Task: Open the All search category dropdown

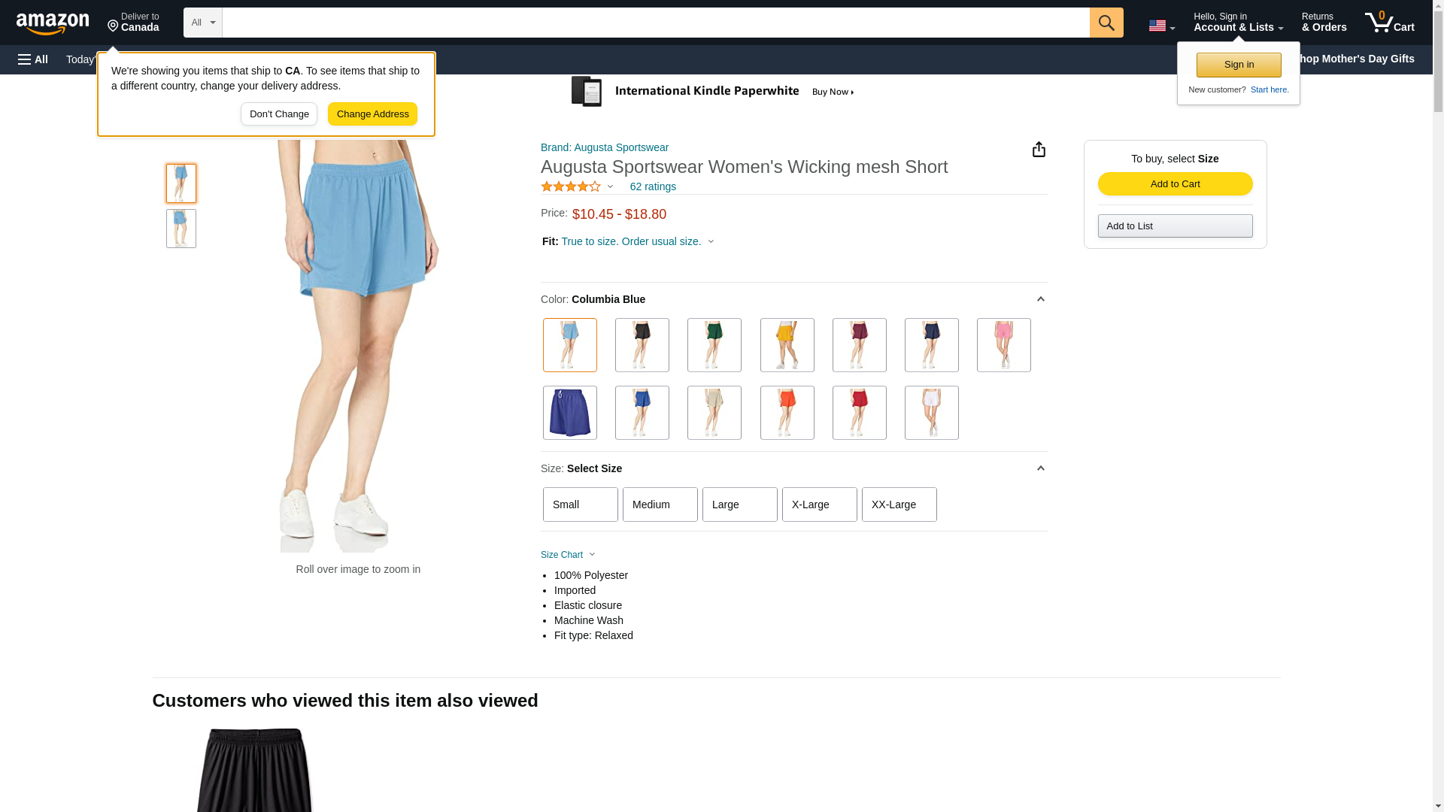Action: click(202, 23)
